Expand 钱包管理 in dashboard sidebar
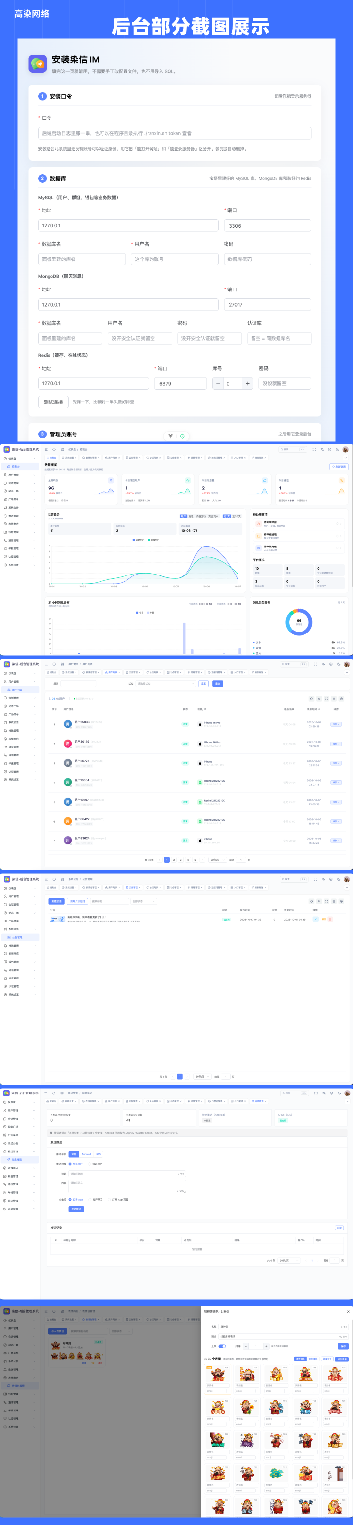This screenshot has height=1525, width=353. 20,532
